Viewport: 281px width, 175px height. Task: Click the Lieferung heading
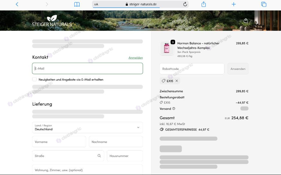click(x=42, y=104)
